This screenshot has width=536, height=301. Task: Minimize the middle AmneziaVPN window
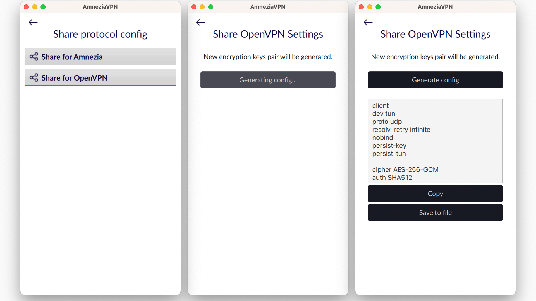click(202, 7)
